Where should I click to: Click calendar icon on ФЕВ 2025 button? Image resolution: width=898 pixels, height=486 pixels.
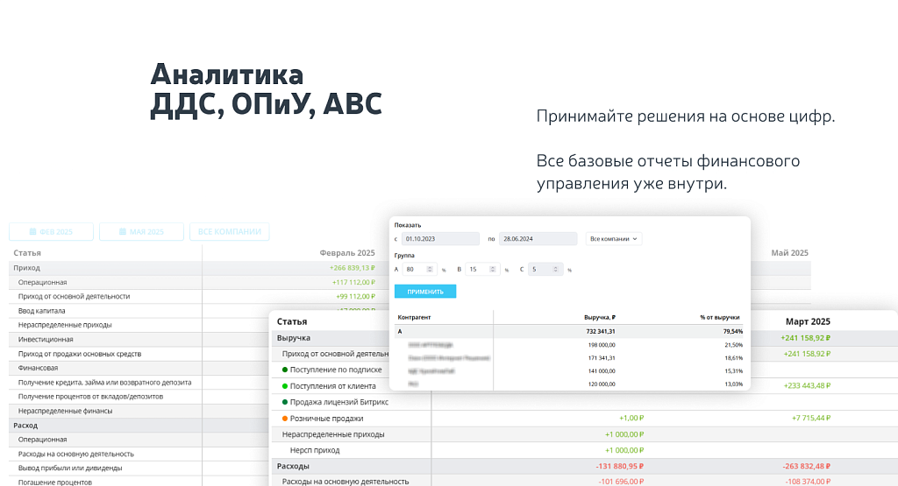point(33,232)
